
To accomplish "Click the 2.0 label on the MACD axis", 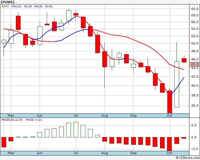I will (x=194, y=125).
